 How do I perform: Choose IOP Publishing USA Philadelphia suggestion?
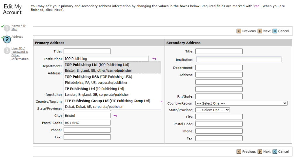[x=112, y=80]
